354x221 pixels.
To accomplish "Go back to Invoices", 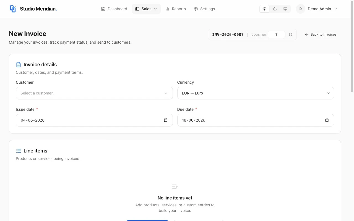I will coord(321,35).
